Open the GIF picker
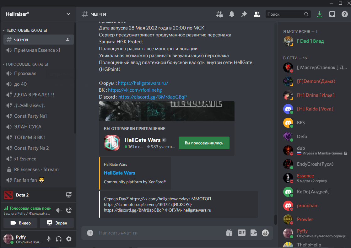Screen dimensions: 351x248 click(x=241, y=233)
